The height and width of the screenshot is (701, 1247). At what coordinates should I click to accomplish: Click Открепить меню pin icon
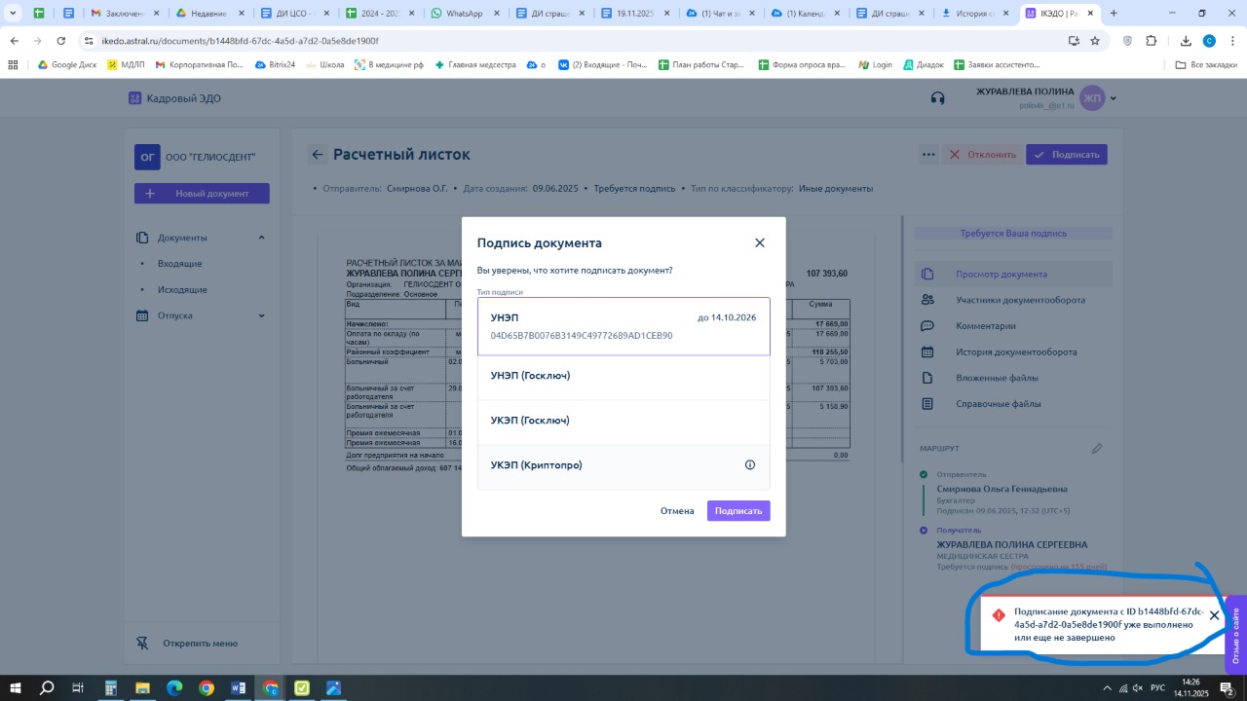(x=142, y=644)
